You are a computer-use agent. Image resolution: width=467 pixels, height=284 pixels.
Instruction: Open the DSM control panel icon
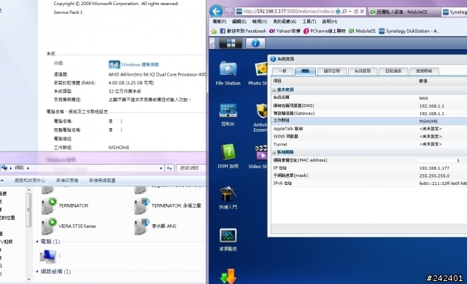click(228, 111)
